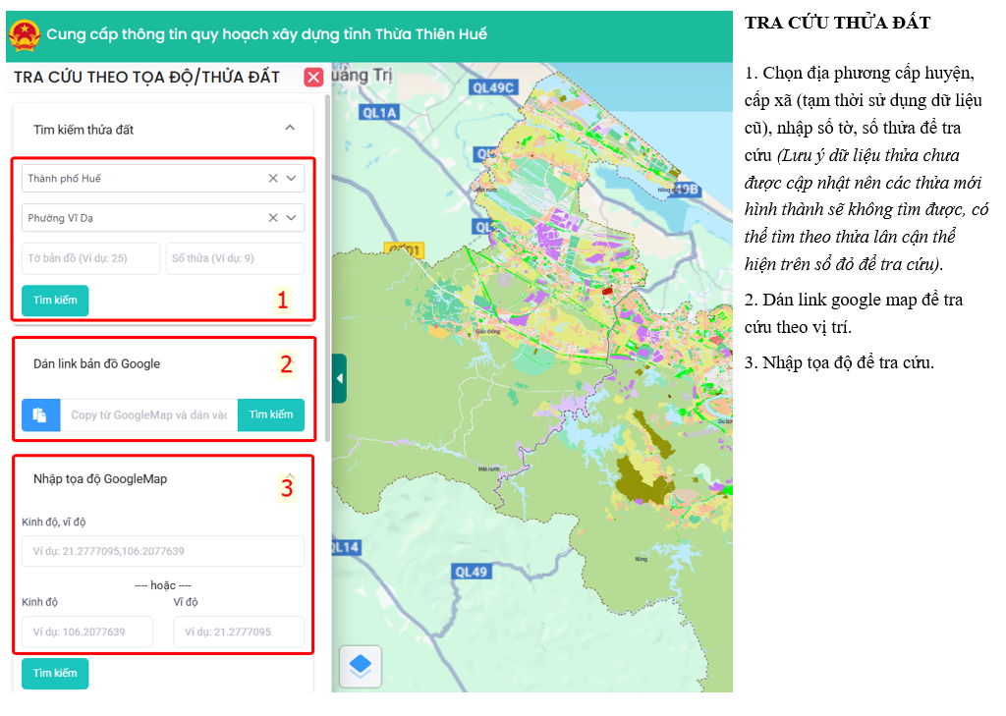1006x716 pixels.
Task: Click the Số thửa input field
Action: (x=235, y=258)
